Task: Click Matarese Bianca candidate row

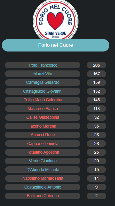Action: coord(42,109)
